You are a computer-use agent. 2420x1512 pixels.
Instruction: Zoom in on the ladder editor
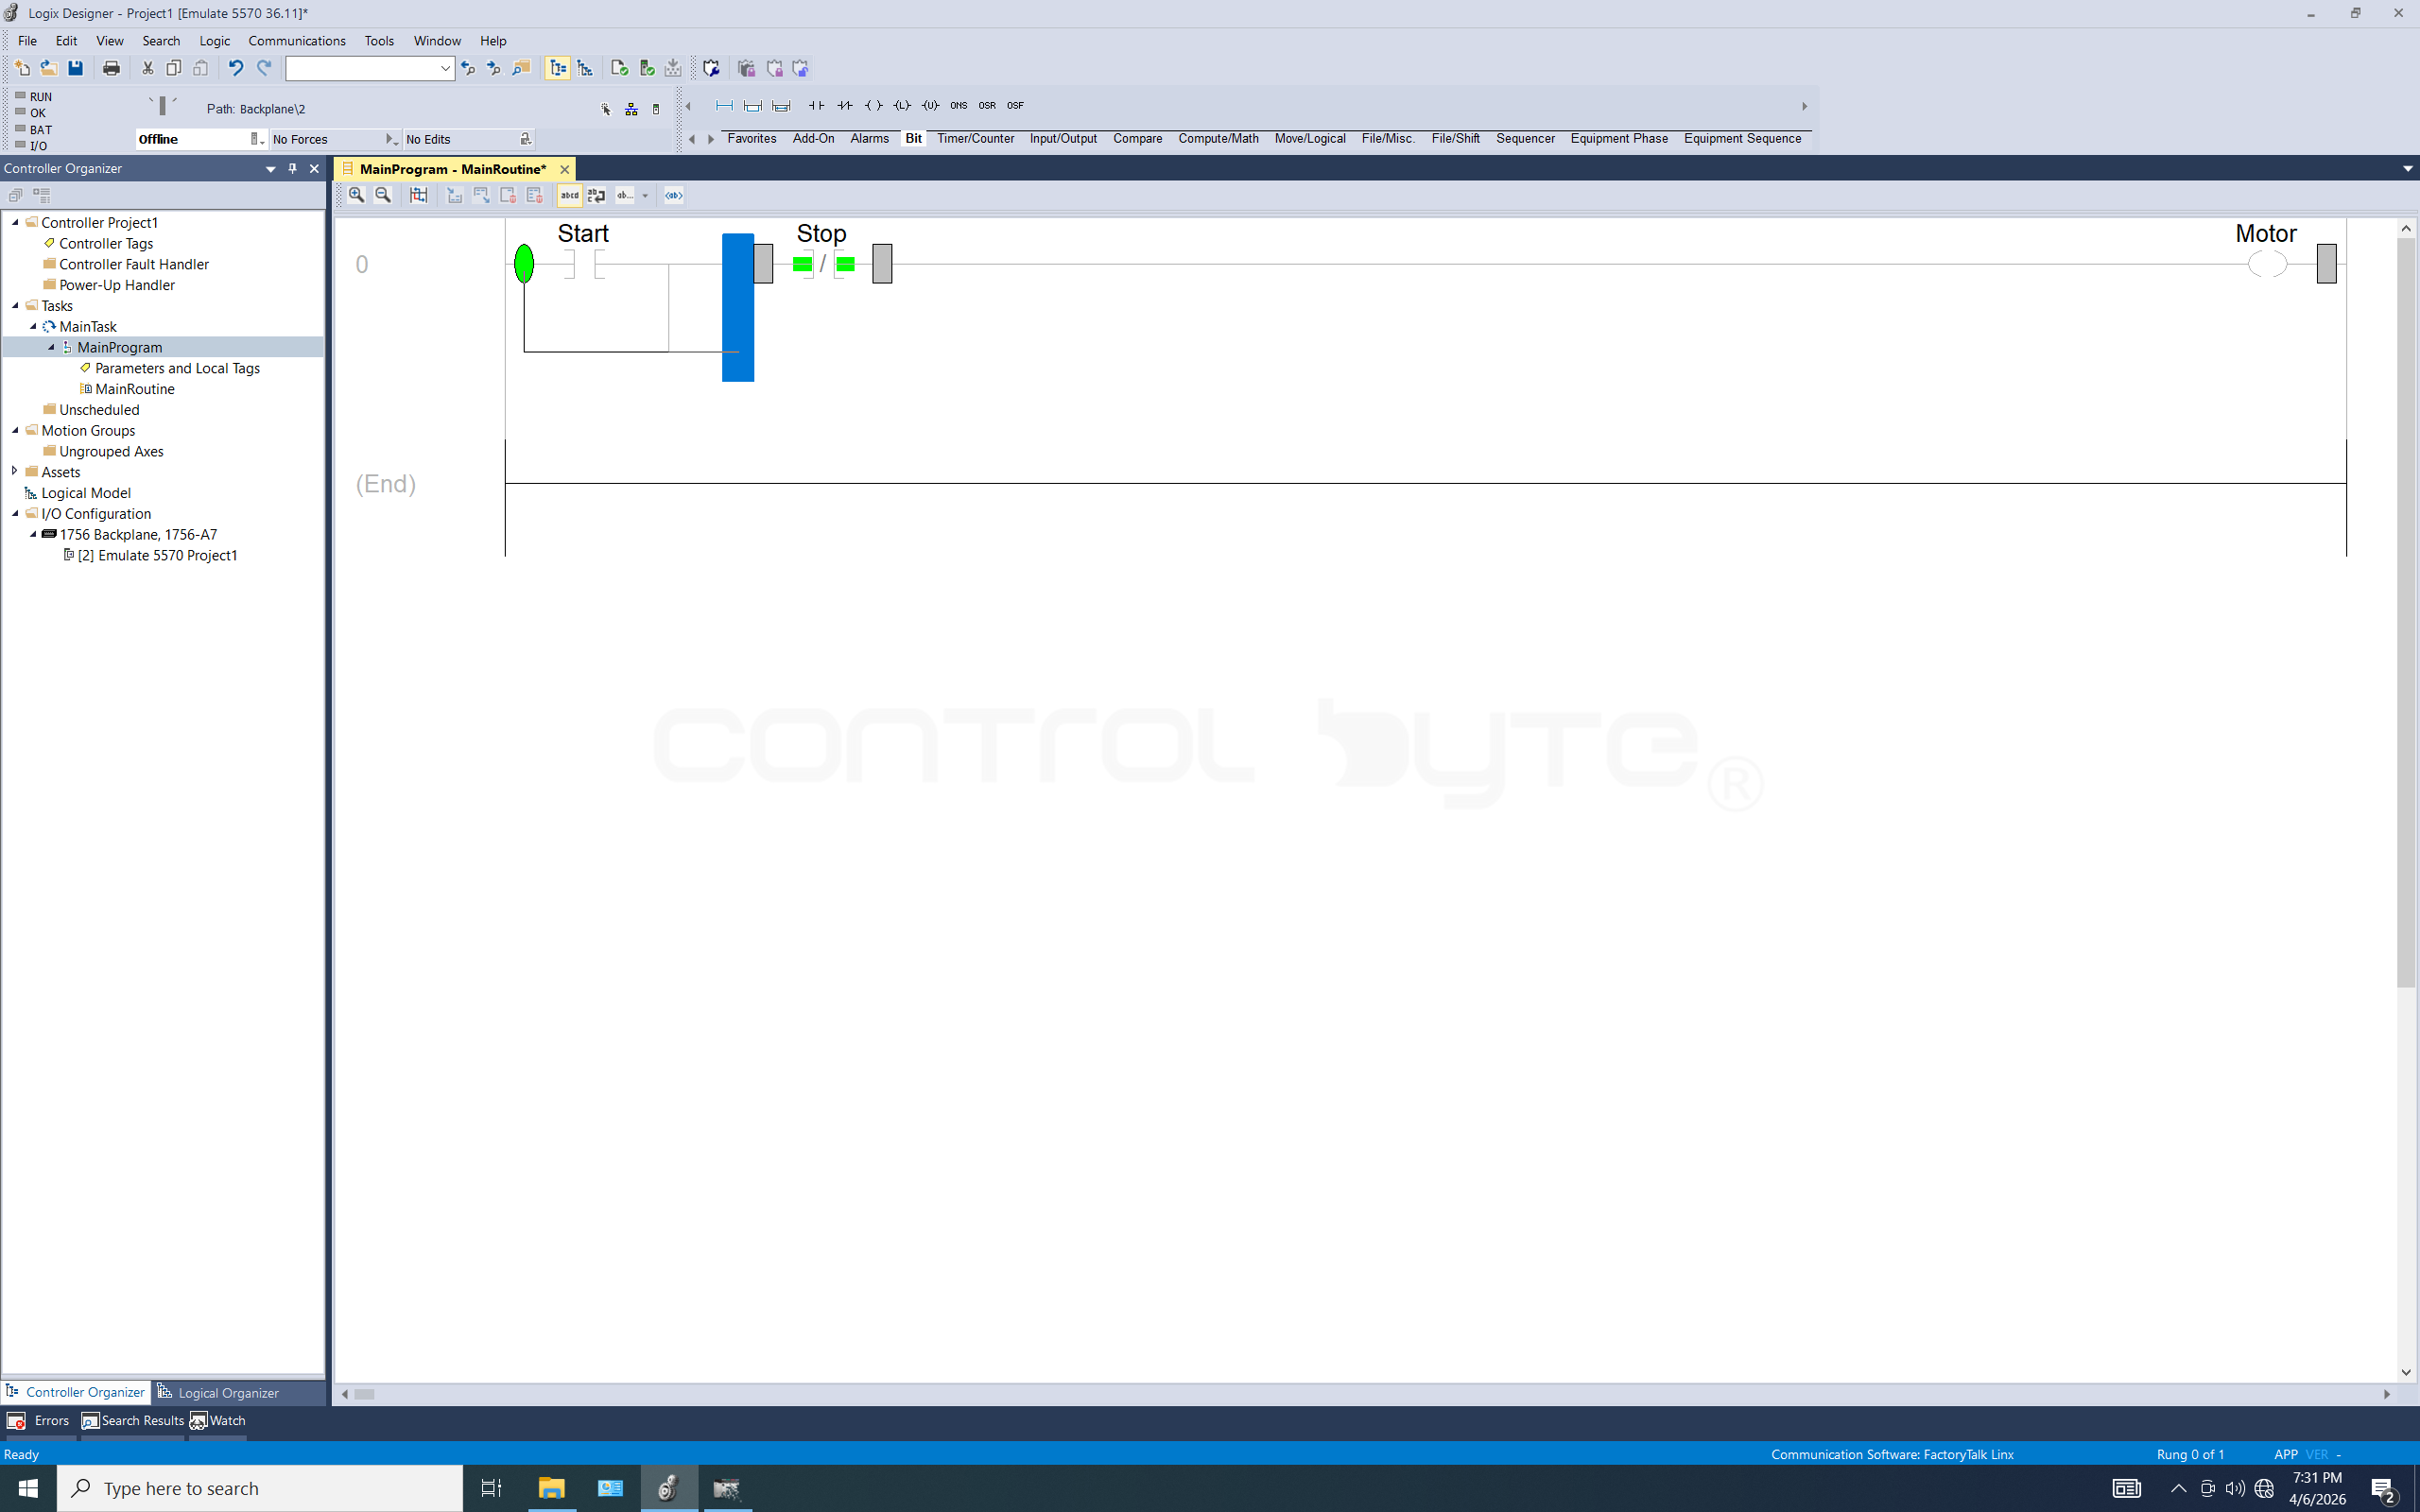[x=356, y=195]
